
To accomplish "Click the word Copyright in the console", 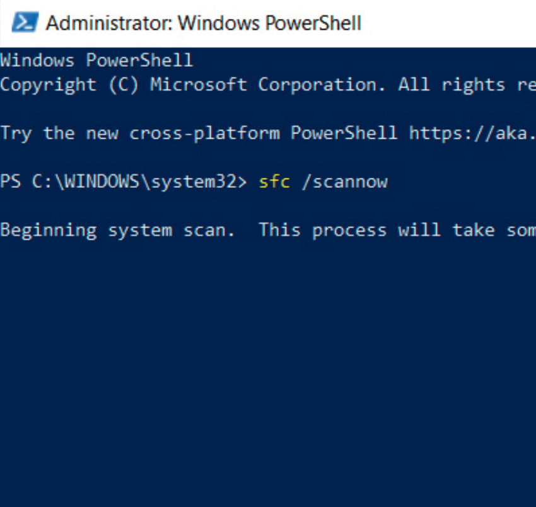I will 48,84.
